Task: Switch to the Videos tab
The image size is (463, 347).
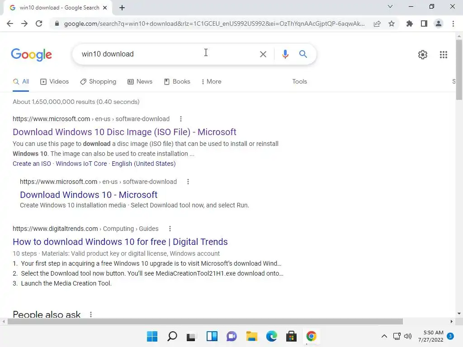Action: tap(55, 81)
